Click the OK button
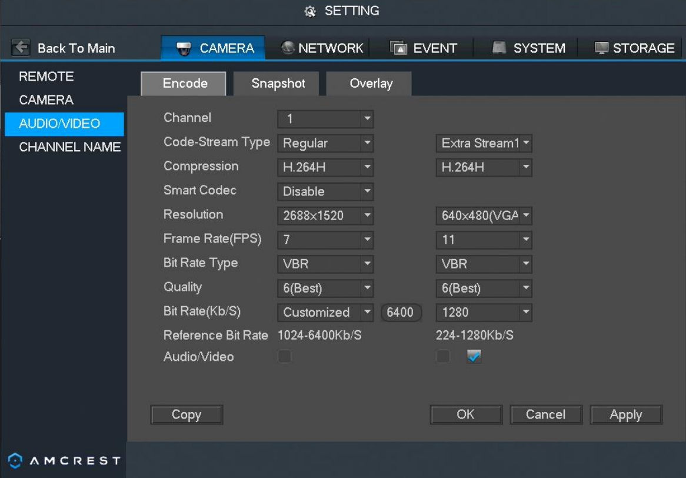 (x=466, y=414)
